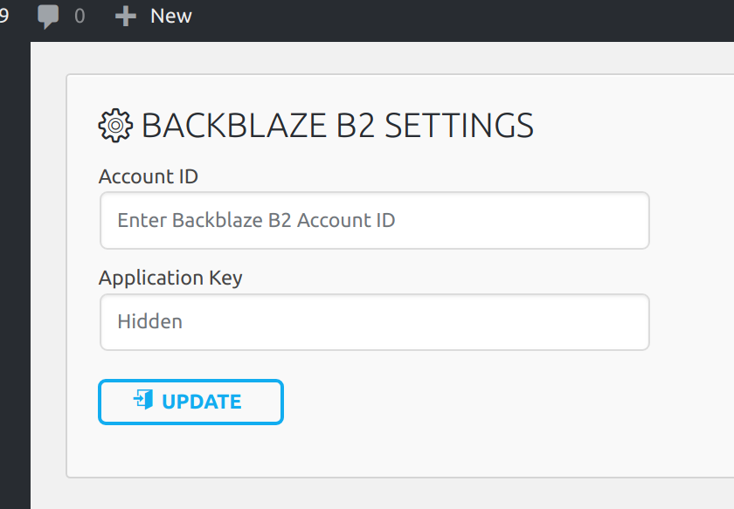This screenshot has width=734, height=509.
Task: Open the New menu in admin bar
Action: [x=170, y=17]
